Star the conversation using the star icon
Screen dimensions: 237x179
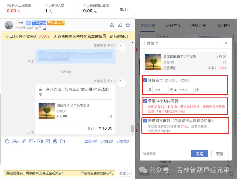point(128,25)
